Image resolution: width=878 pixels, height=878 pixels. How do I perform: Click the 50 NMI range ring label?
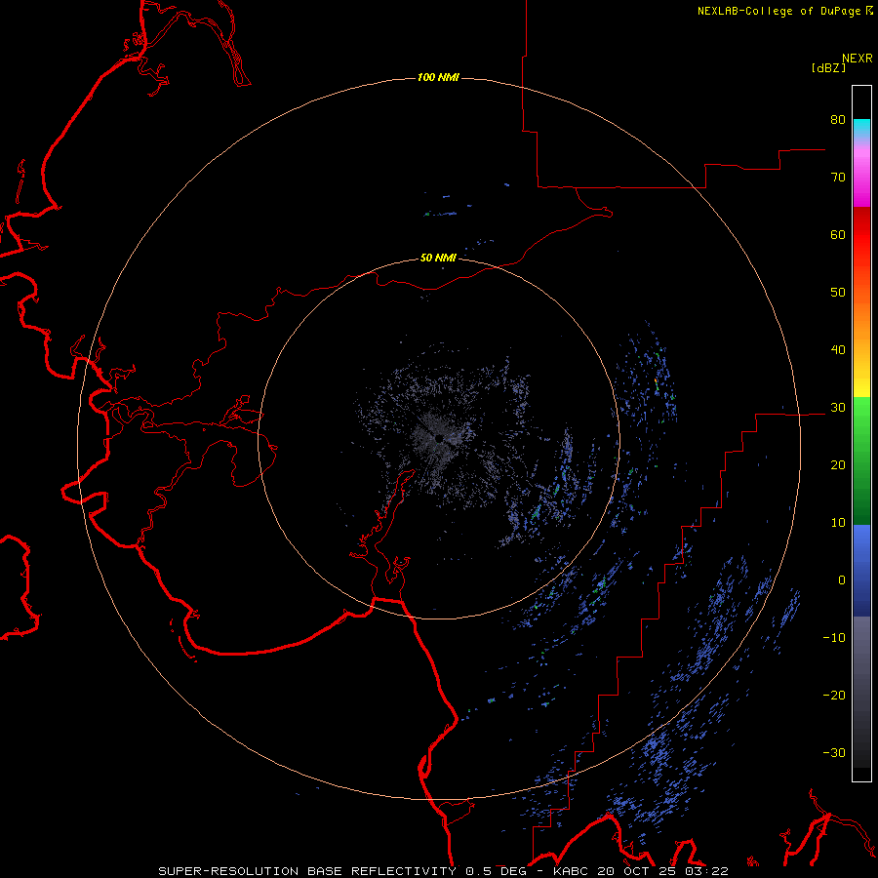pos(438,258)
